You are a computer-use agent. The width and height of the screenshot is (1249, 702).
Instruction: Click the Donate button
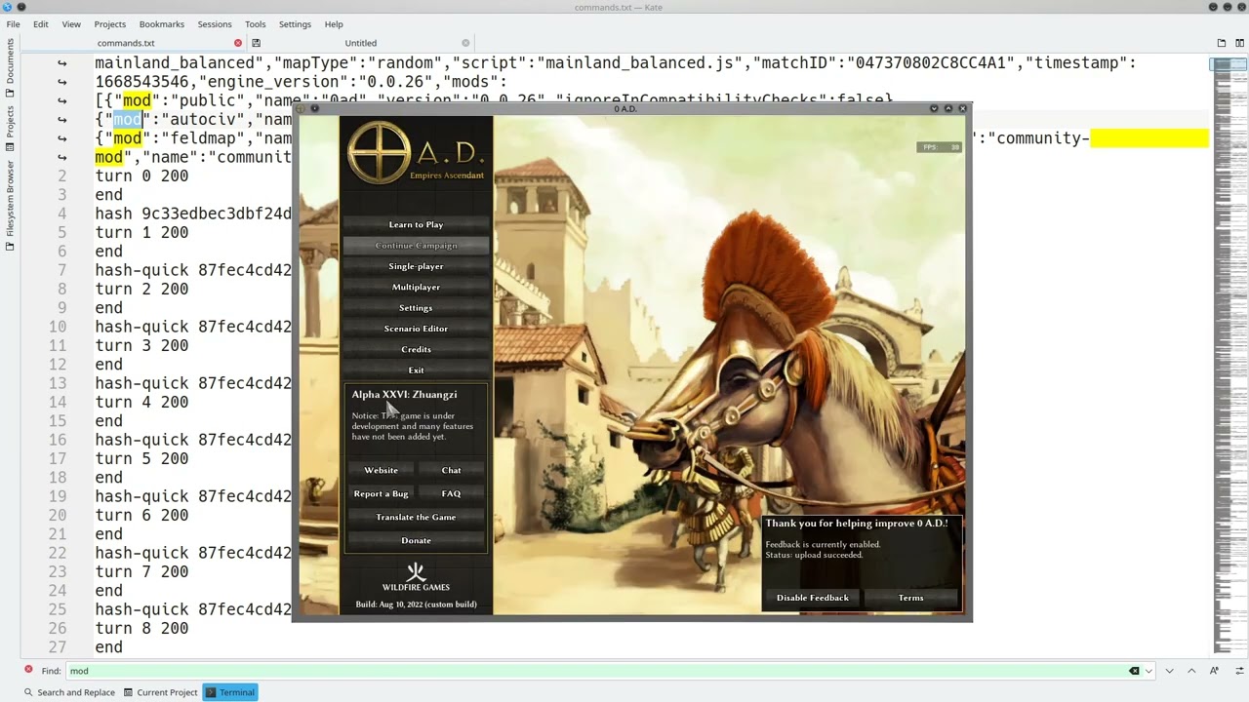pyautogui.click(x=416, y=540)
